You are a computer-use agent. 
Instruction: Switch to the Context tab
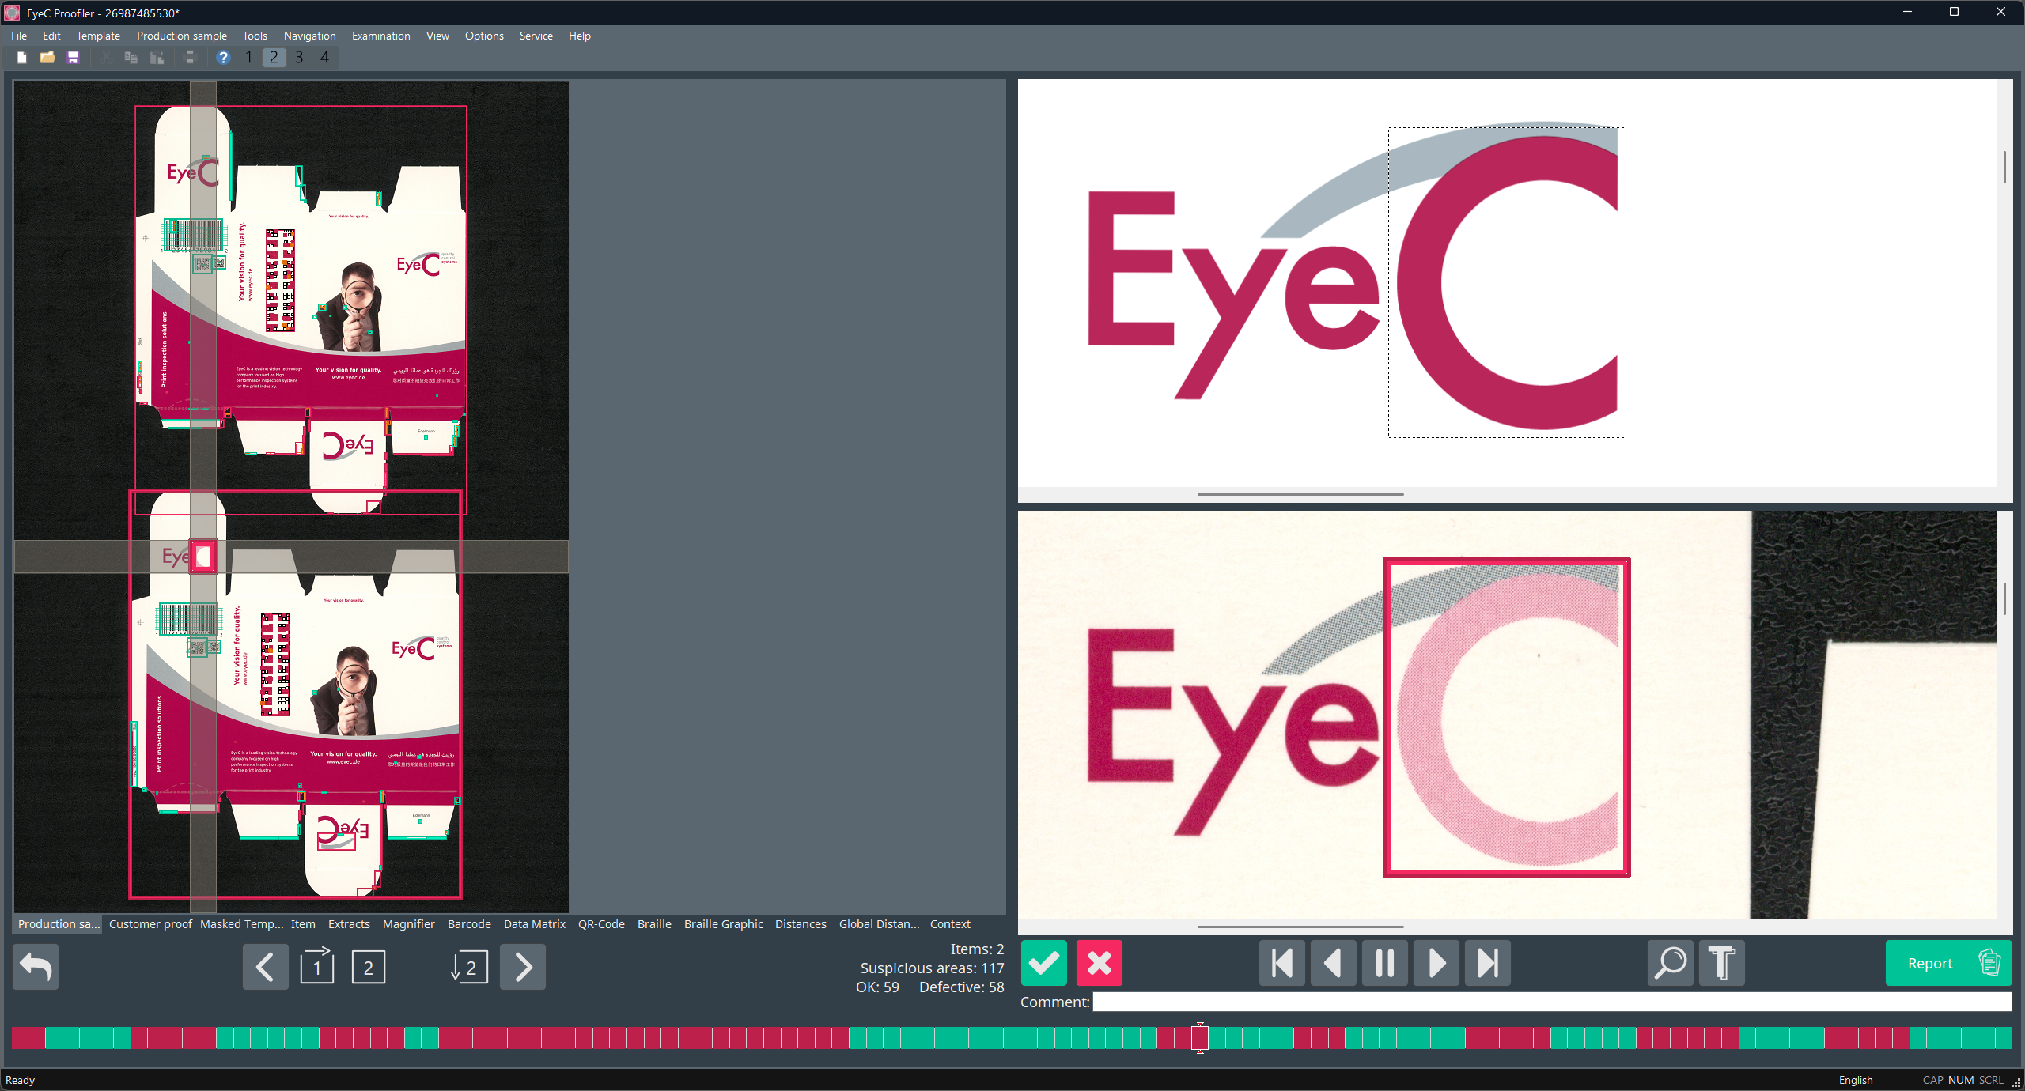click(x=950, y=924)
